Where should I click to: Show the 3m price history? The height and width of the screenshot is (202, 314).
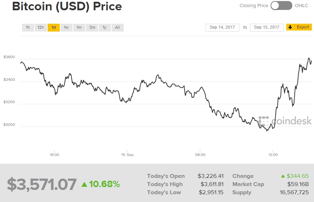point(92,28)
